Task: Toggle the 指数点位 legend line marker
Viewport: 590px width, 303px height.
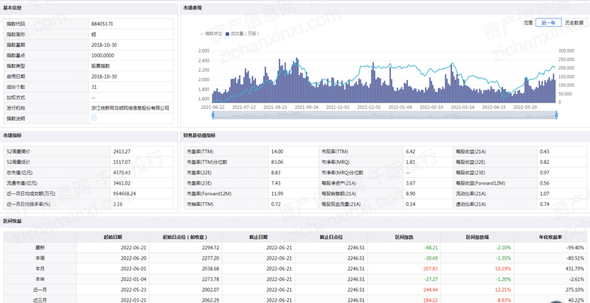Action: (x=201, y=34)
